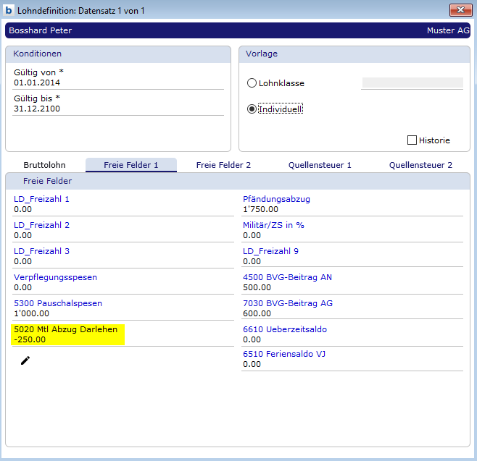Viewport: 477px width, 461px height.
Task: Go to Quellensteuer 1 tab
Action: [320, 165]
